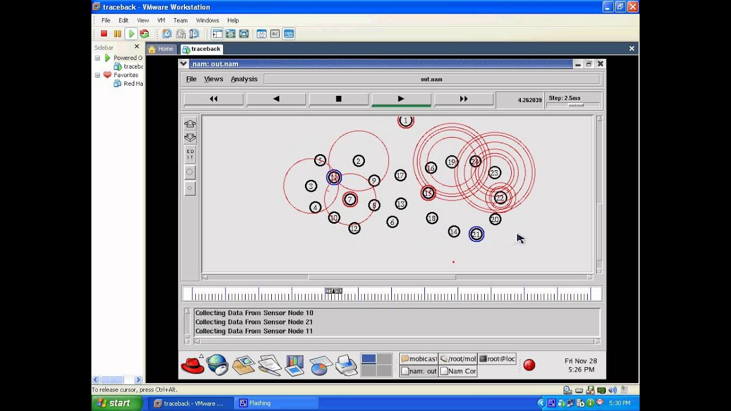Open the VMware Edit menu
731x411 pixels.
point(123,20)
